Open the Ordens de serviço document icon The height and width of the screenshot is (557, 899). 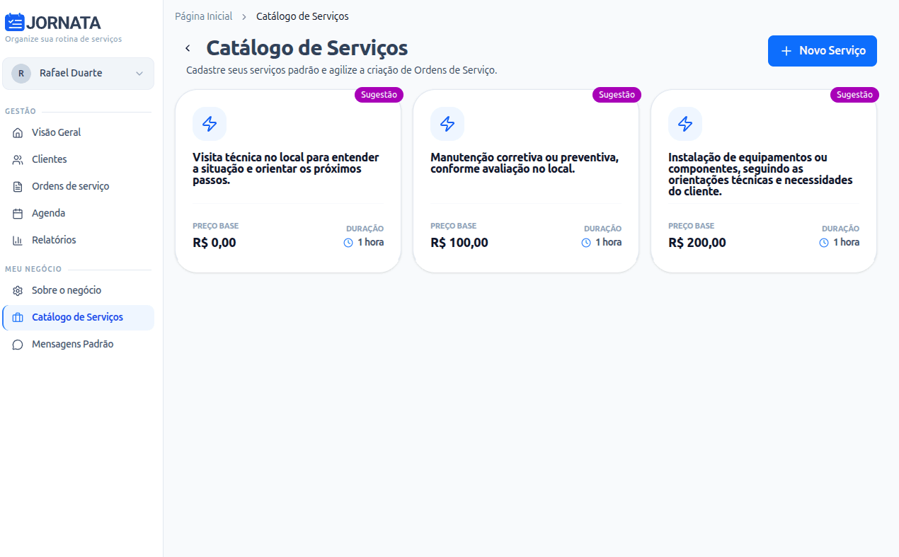tap(16, 186)
